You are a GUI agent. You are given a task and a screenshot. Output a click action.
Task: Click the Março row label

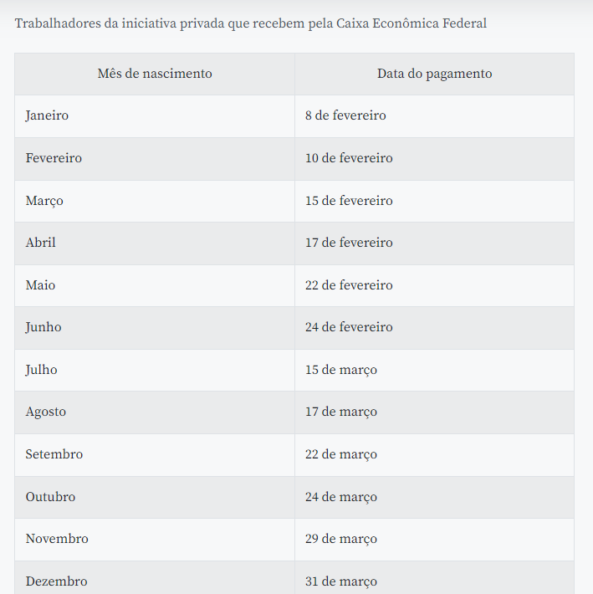click(44, 201)
